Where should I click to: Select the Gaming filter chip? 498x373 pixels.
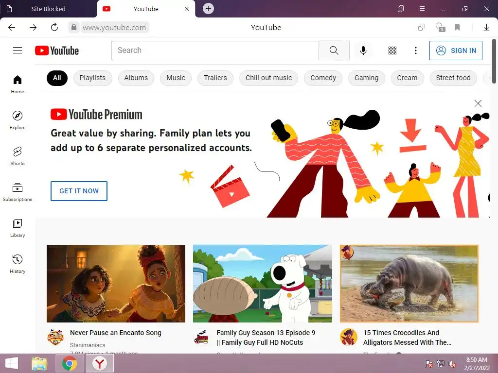[x=367, y=78]
